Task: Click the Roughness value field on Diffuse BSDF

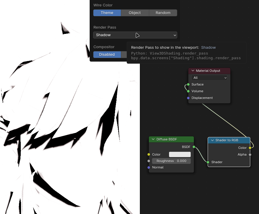Action: (x=171, y=161)
